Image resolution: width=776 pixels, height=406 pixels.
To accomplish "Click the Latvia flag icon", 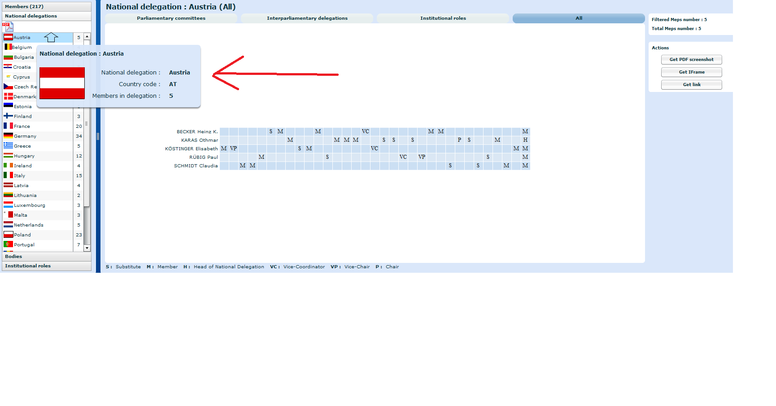I will pos(8,185).
